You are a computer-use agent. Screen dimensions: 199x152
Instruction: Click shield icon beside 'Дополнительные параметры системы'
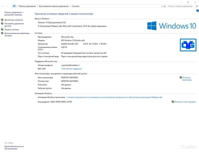pyautogui.click(x=2, y=33)
